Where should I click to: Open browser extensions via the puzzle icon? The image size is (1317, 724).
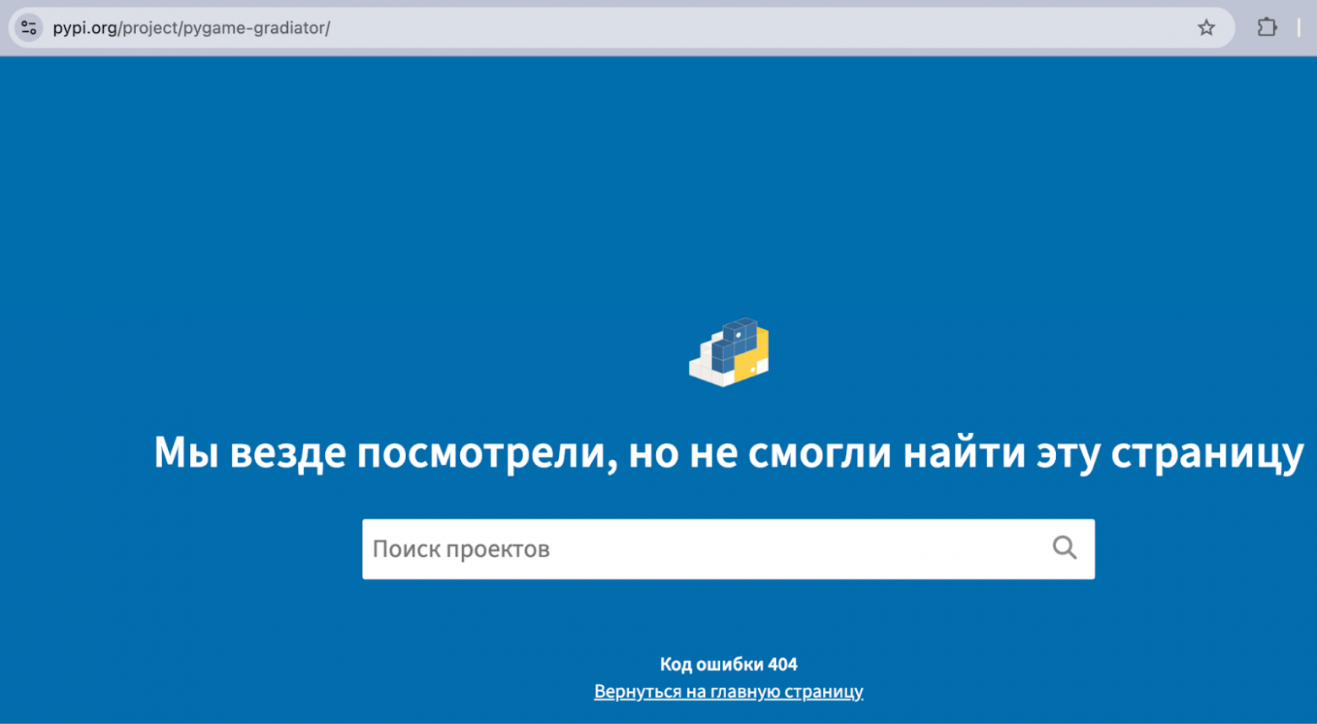[x=1266, y=27]
